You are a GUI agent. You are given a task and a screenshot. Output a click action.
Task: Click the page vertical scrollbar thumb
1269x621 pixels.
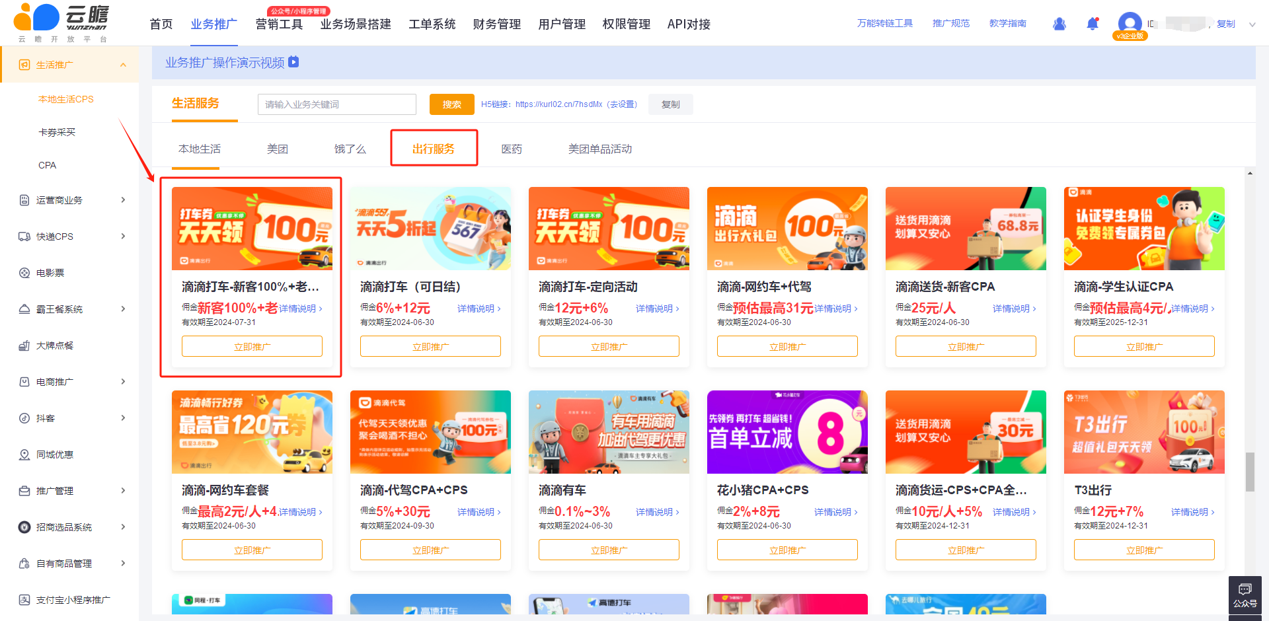[1249, 472]
